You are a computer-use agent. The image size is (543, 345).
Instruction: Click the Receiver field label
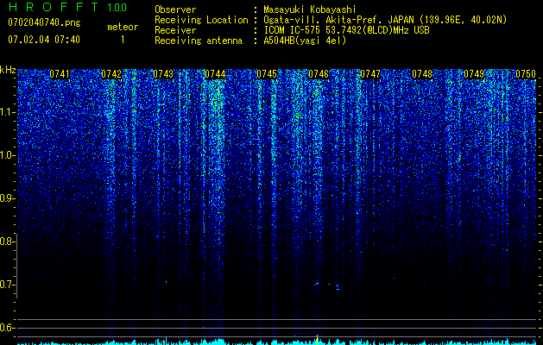click(175, 30)
